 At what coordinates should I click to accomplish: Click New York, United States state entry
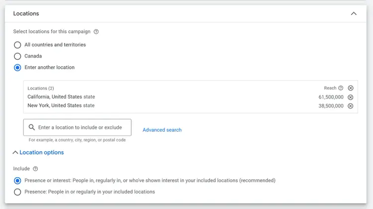click(61, 105)
